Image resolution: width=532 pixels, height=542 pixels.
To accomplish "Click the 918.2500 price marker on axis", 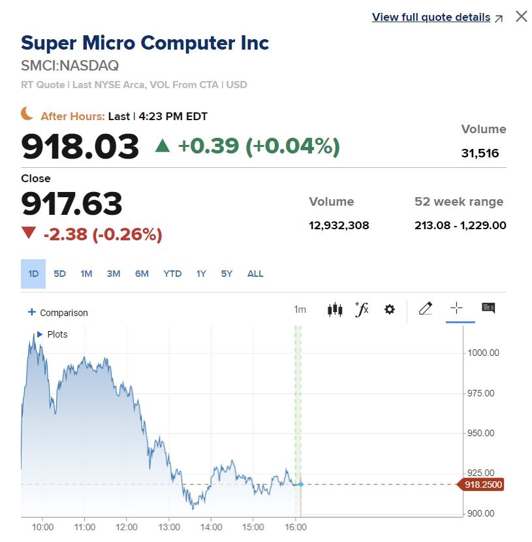I will pos(484,485).
